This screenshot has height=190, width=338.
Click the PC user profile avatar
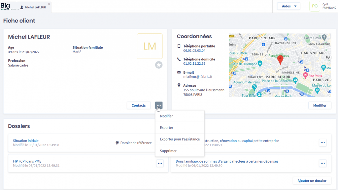point(315,6)
